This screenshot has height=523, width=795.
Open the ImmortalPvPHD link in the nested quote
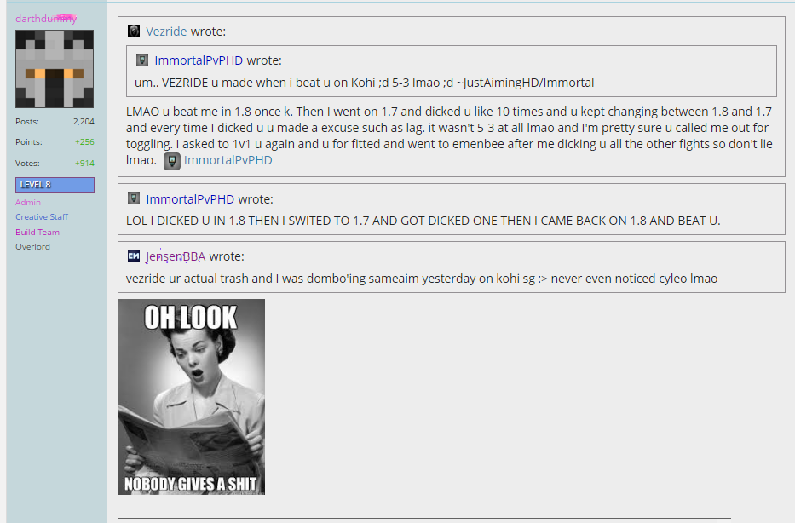click(x=199, y=60)
